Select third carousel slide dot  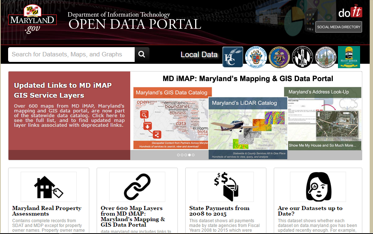(x=186, y=155)
